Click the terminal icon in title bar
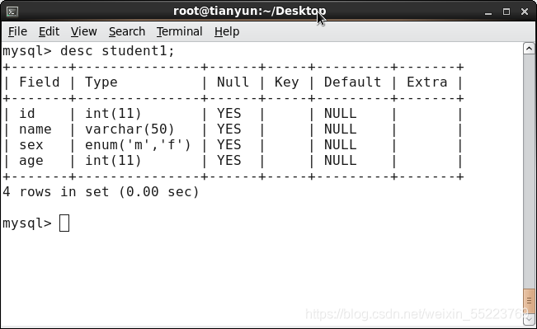Viewport: 537px width, 329px height. click(x=12, y=12)
